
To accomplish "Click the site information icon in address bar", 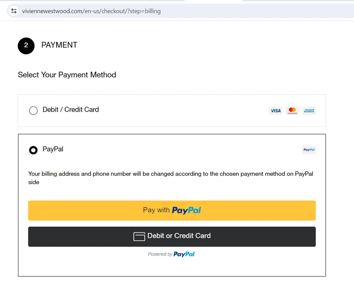I will click(14, 11).
